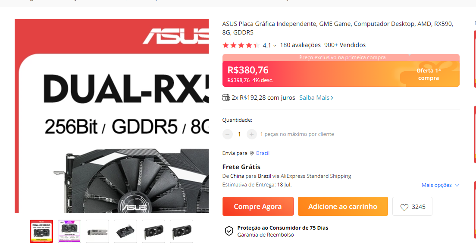Select the purple-bordered second thumbnail
The height and width of the screenshot is (243, 476).
tap(69, 231)
